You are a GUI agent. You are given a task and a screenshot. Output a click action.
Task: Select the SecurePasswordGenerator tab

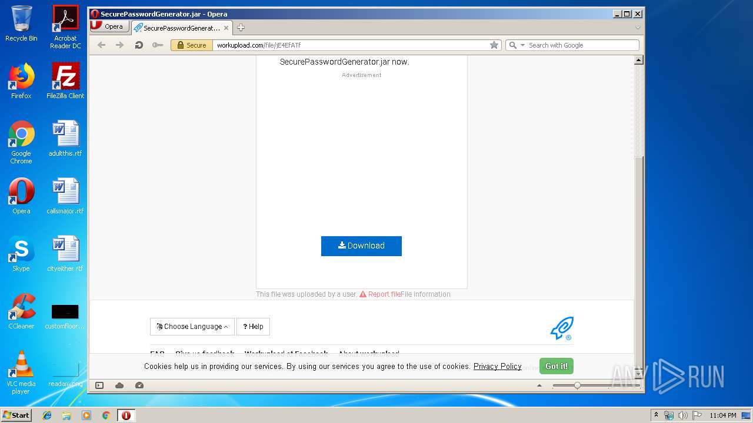tap(181, 28)
